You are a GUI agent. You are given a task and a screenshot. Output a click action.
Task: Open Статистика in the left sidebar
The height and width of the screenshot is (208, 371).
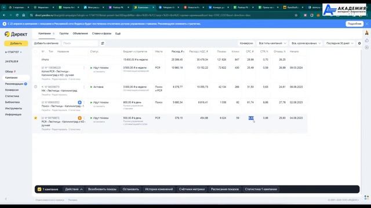12,96
